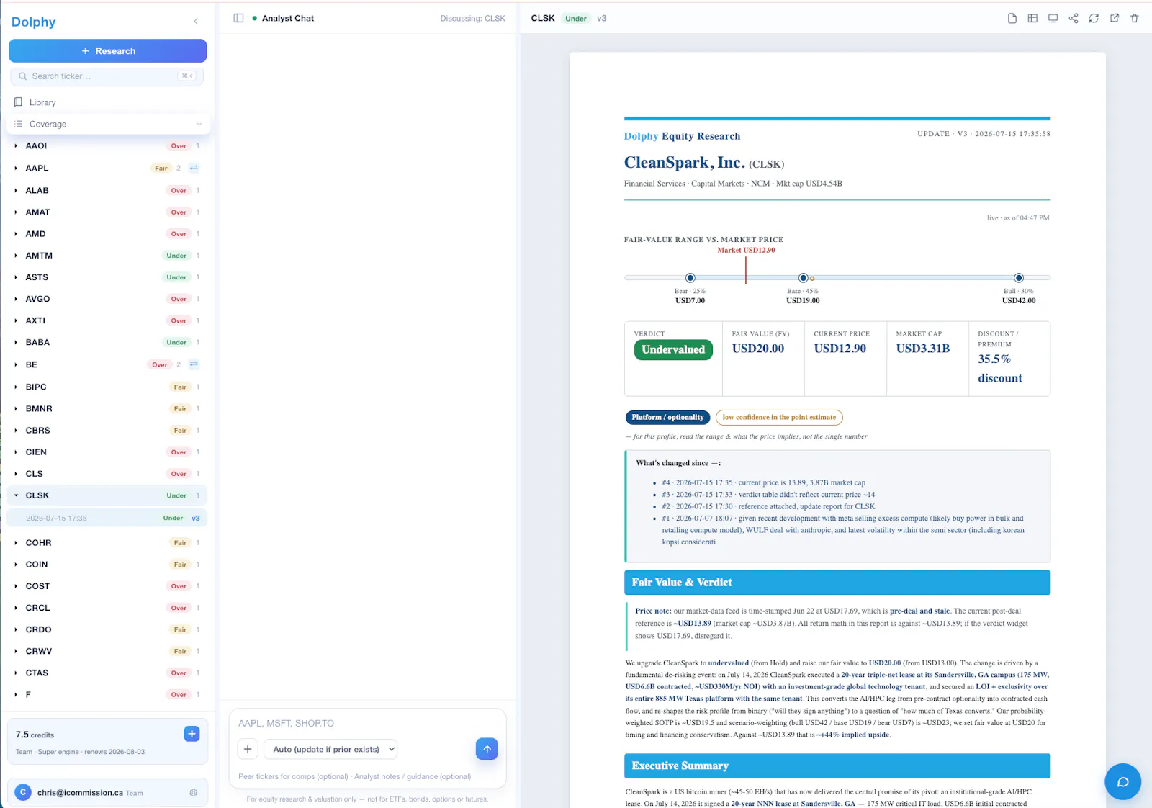
Task: Toggle the chat panel layout icon
Action: click(238, 18)
